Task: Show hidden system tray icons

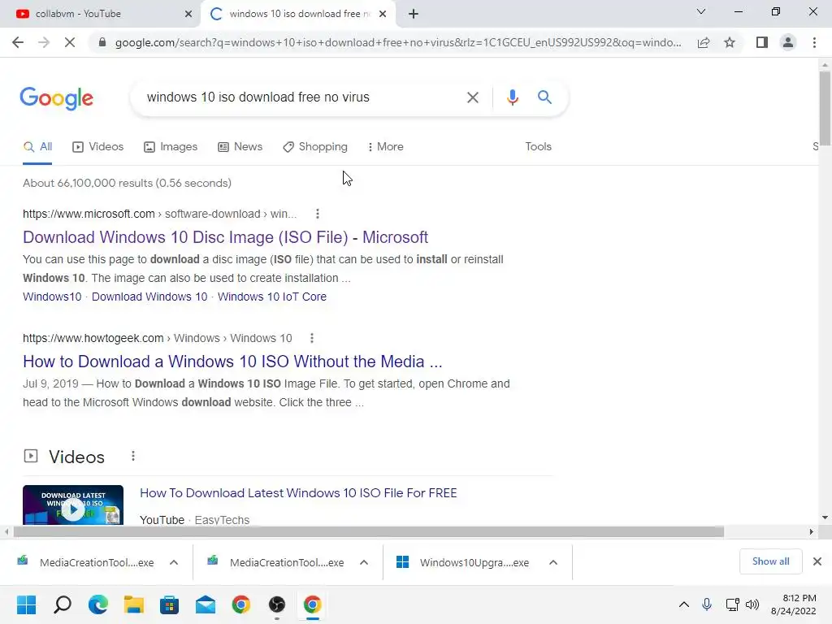Action: (x=684, y=604)
